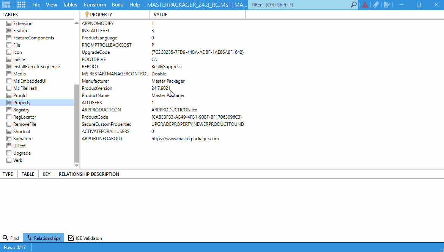
Task: Open the View menu
Action: click(52, 5)
